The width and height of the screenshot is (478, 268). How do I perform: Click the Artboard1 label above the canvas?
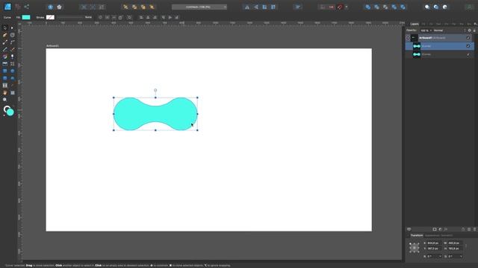tap(52, 46)
